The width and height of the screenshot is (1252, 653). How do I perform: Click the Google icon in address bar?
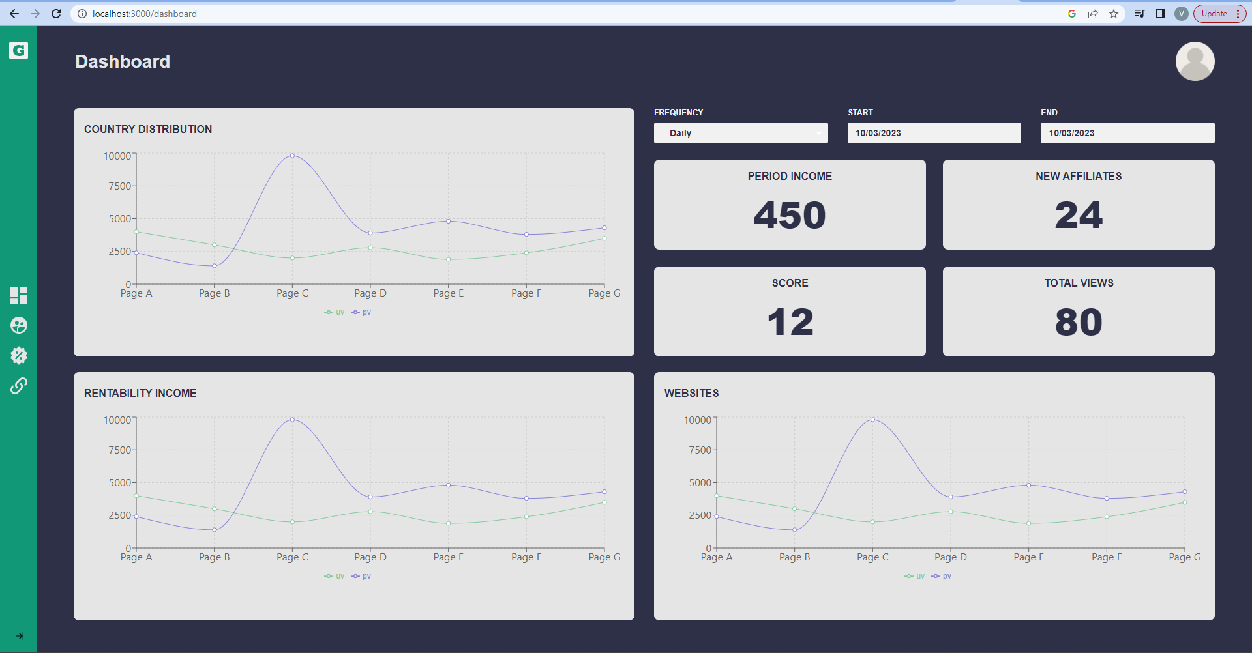(x=1072, y=14)
